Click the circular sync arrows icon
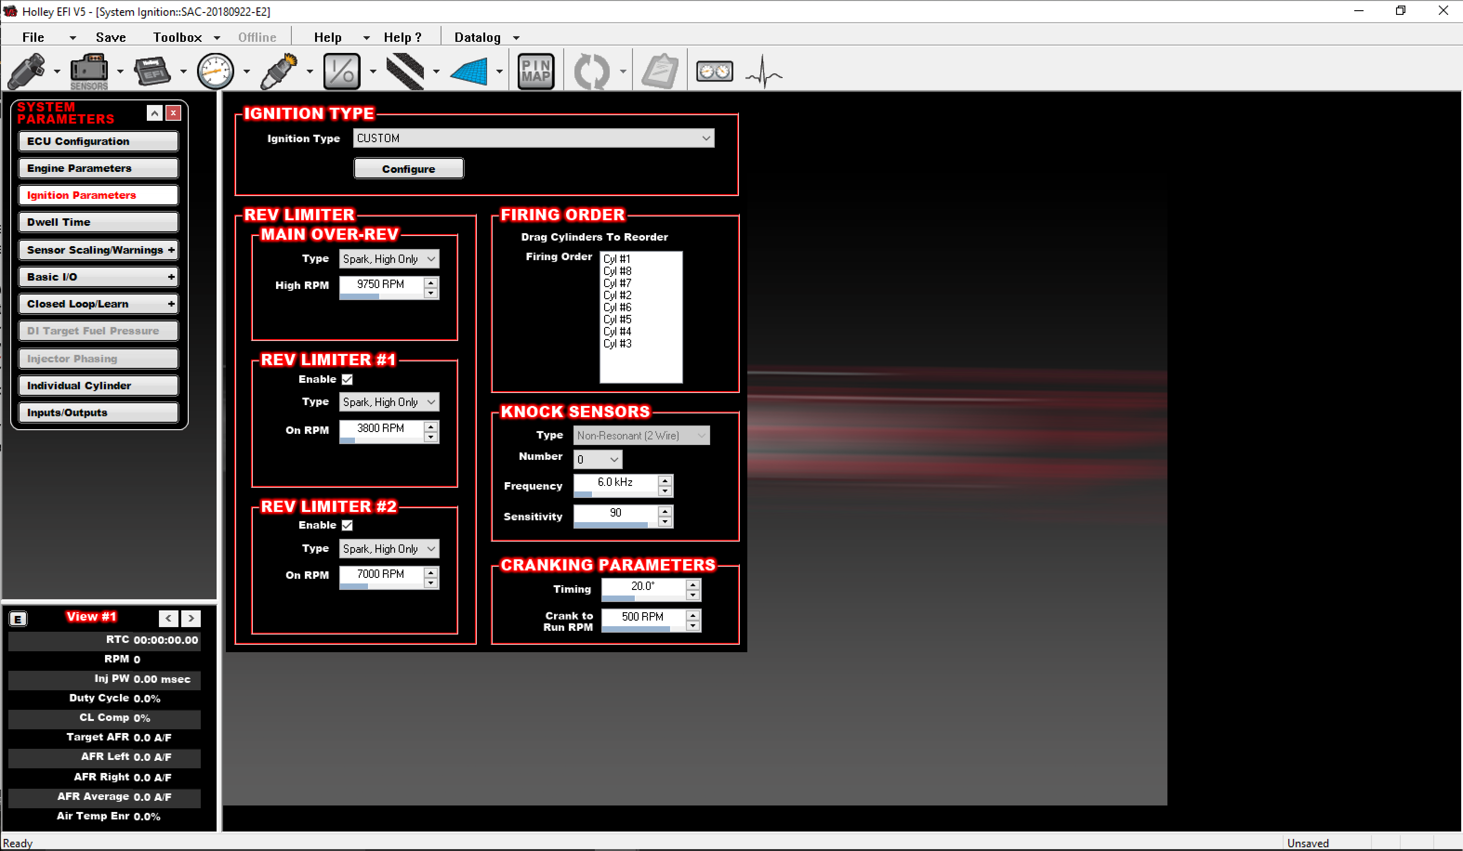1463x851 pixels. (592, 72)
